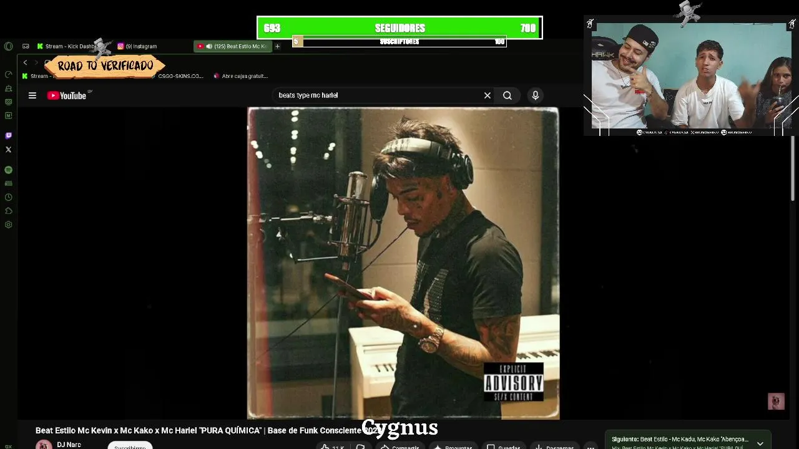The image size is (799, 449).
Task: Open a new browser tab
Action: [277, 46]
